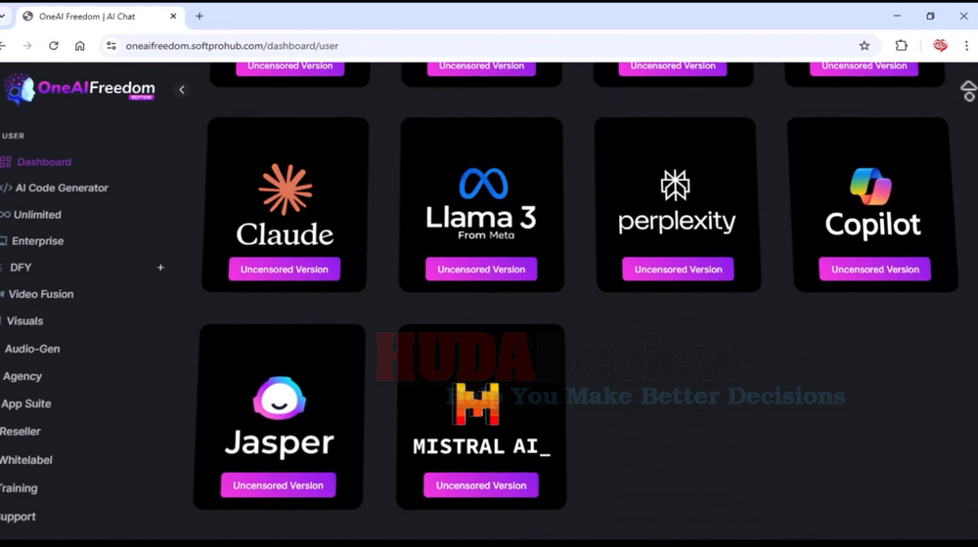Open a new browser tab
This screenshot has height=547, width=978.
coord(200,17)
